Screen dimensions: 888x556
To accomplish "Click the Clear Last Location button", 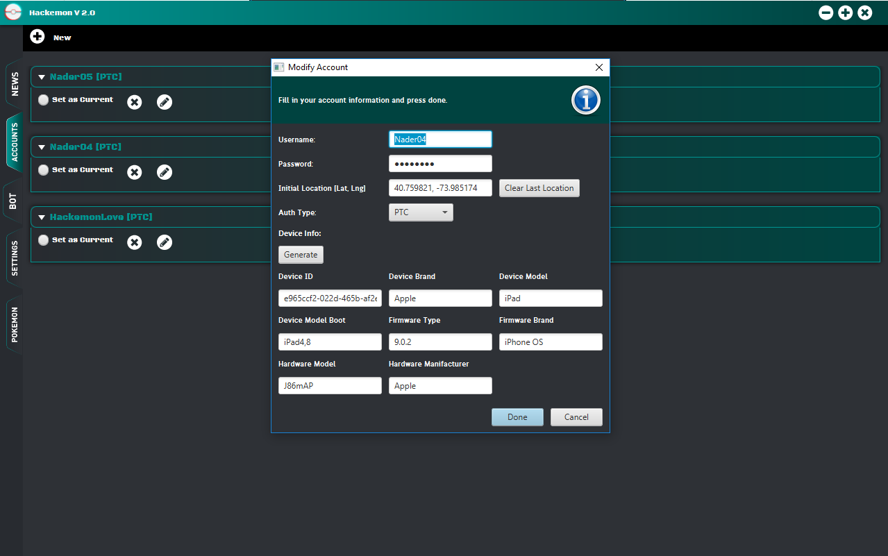I will (x=539, y=188).
